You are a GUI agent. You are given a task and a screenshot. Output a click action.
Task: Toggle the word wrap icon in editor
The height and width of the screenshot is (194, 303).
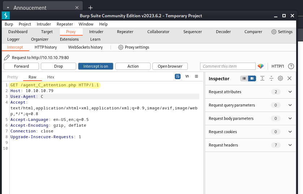point(178,77)
